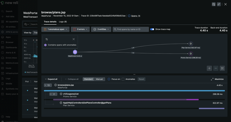231x122 pixels.
Task: Close the anomalies legend popup
Action: click(73, 39)
